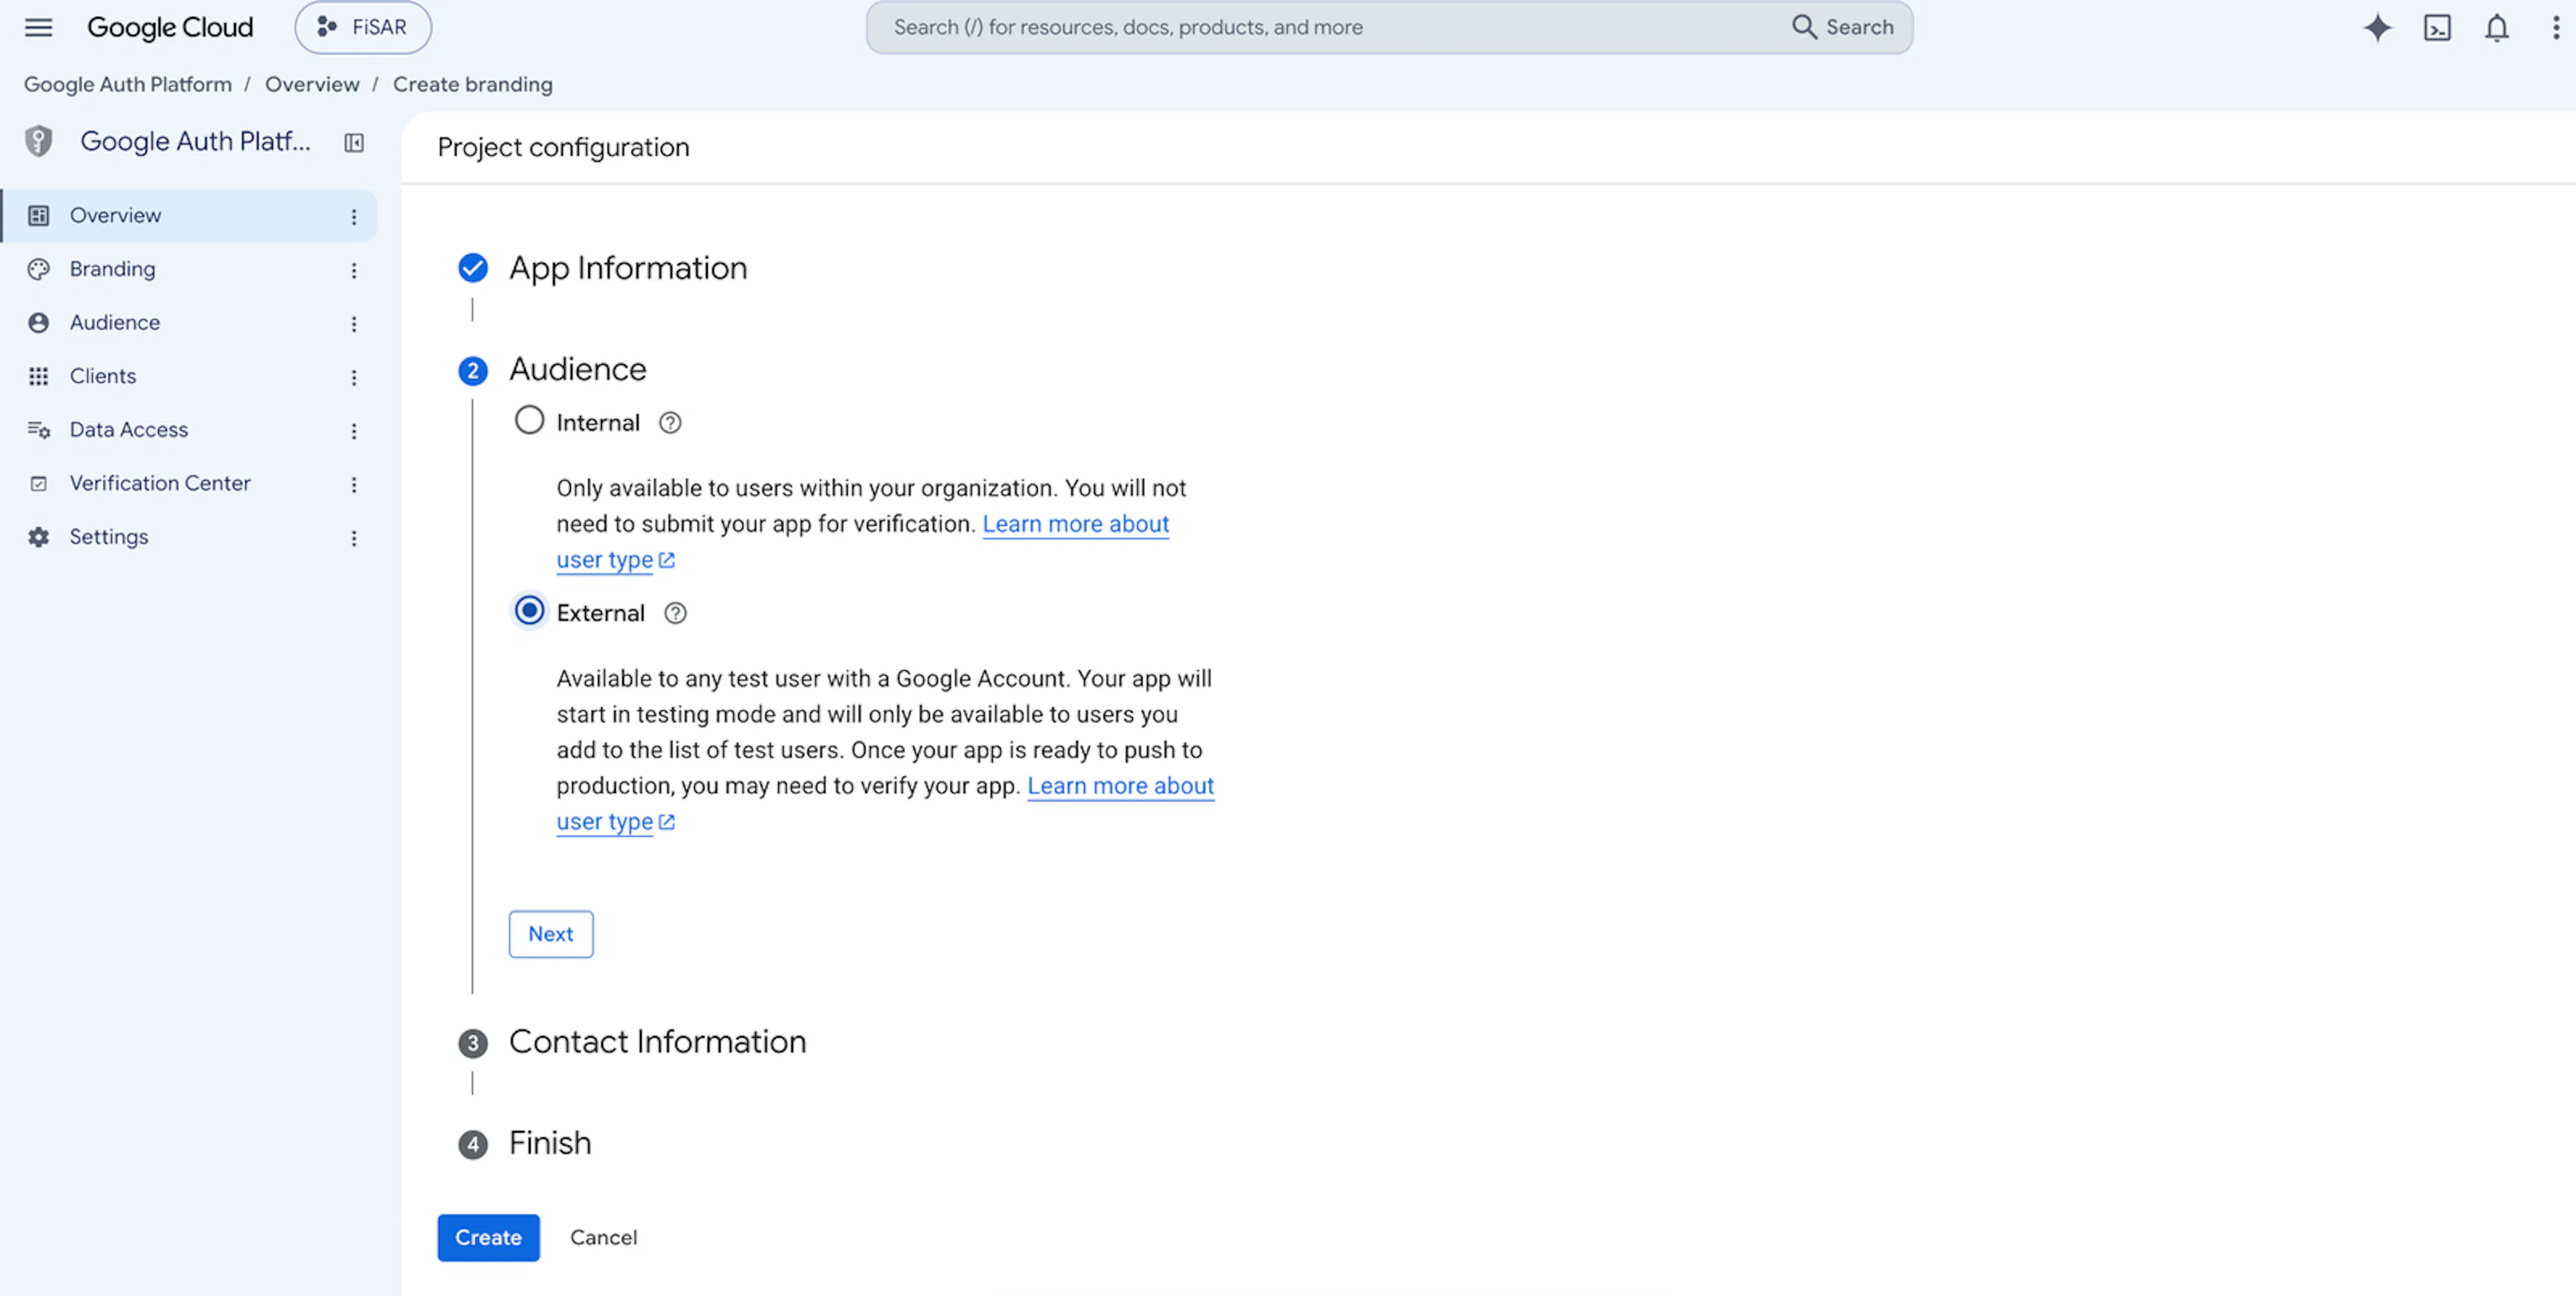Click the blue Create button
The height and width of the screenshot is (1296, 2576).
(x=488, y=1238)
